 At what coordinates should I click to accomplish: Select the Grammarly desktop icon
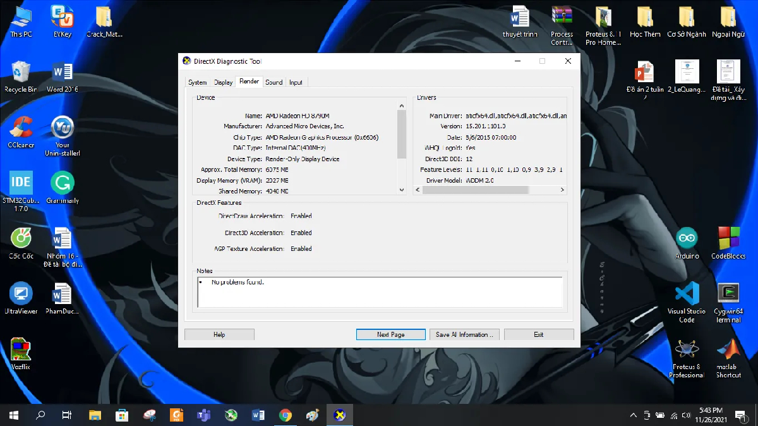[62, 188]
